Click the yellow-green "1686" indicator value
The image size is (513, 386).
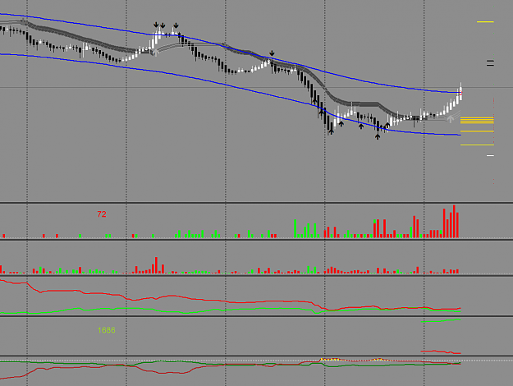tap(107, 330)
